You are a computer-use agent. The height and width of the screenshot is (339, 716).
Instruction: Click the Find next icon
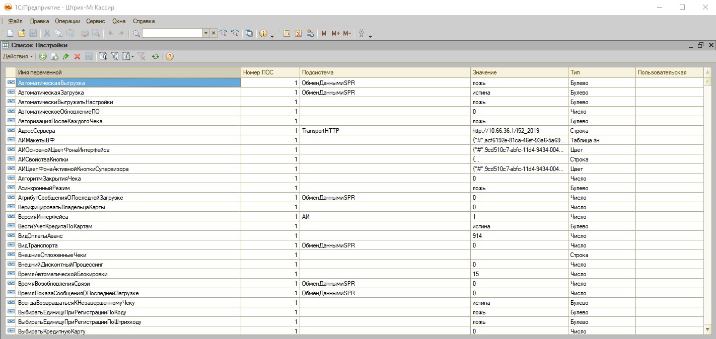pyautogui.click(x=224, y=33)
